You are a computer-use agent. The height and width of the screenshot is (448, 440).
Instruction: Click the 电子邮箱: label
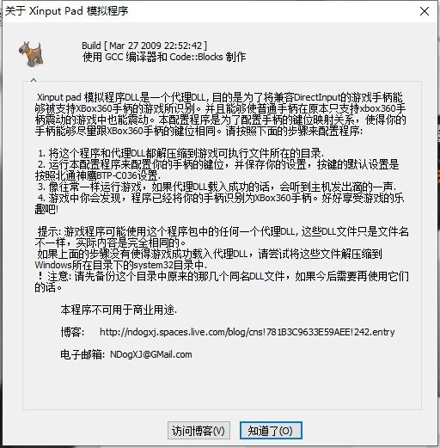click(82, 354)
